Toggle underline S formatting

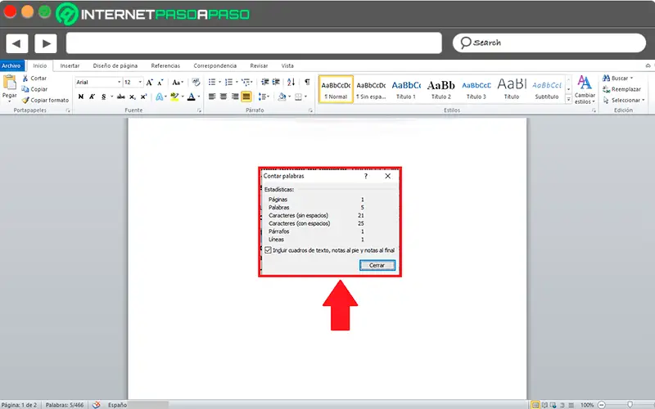[104, 97]
